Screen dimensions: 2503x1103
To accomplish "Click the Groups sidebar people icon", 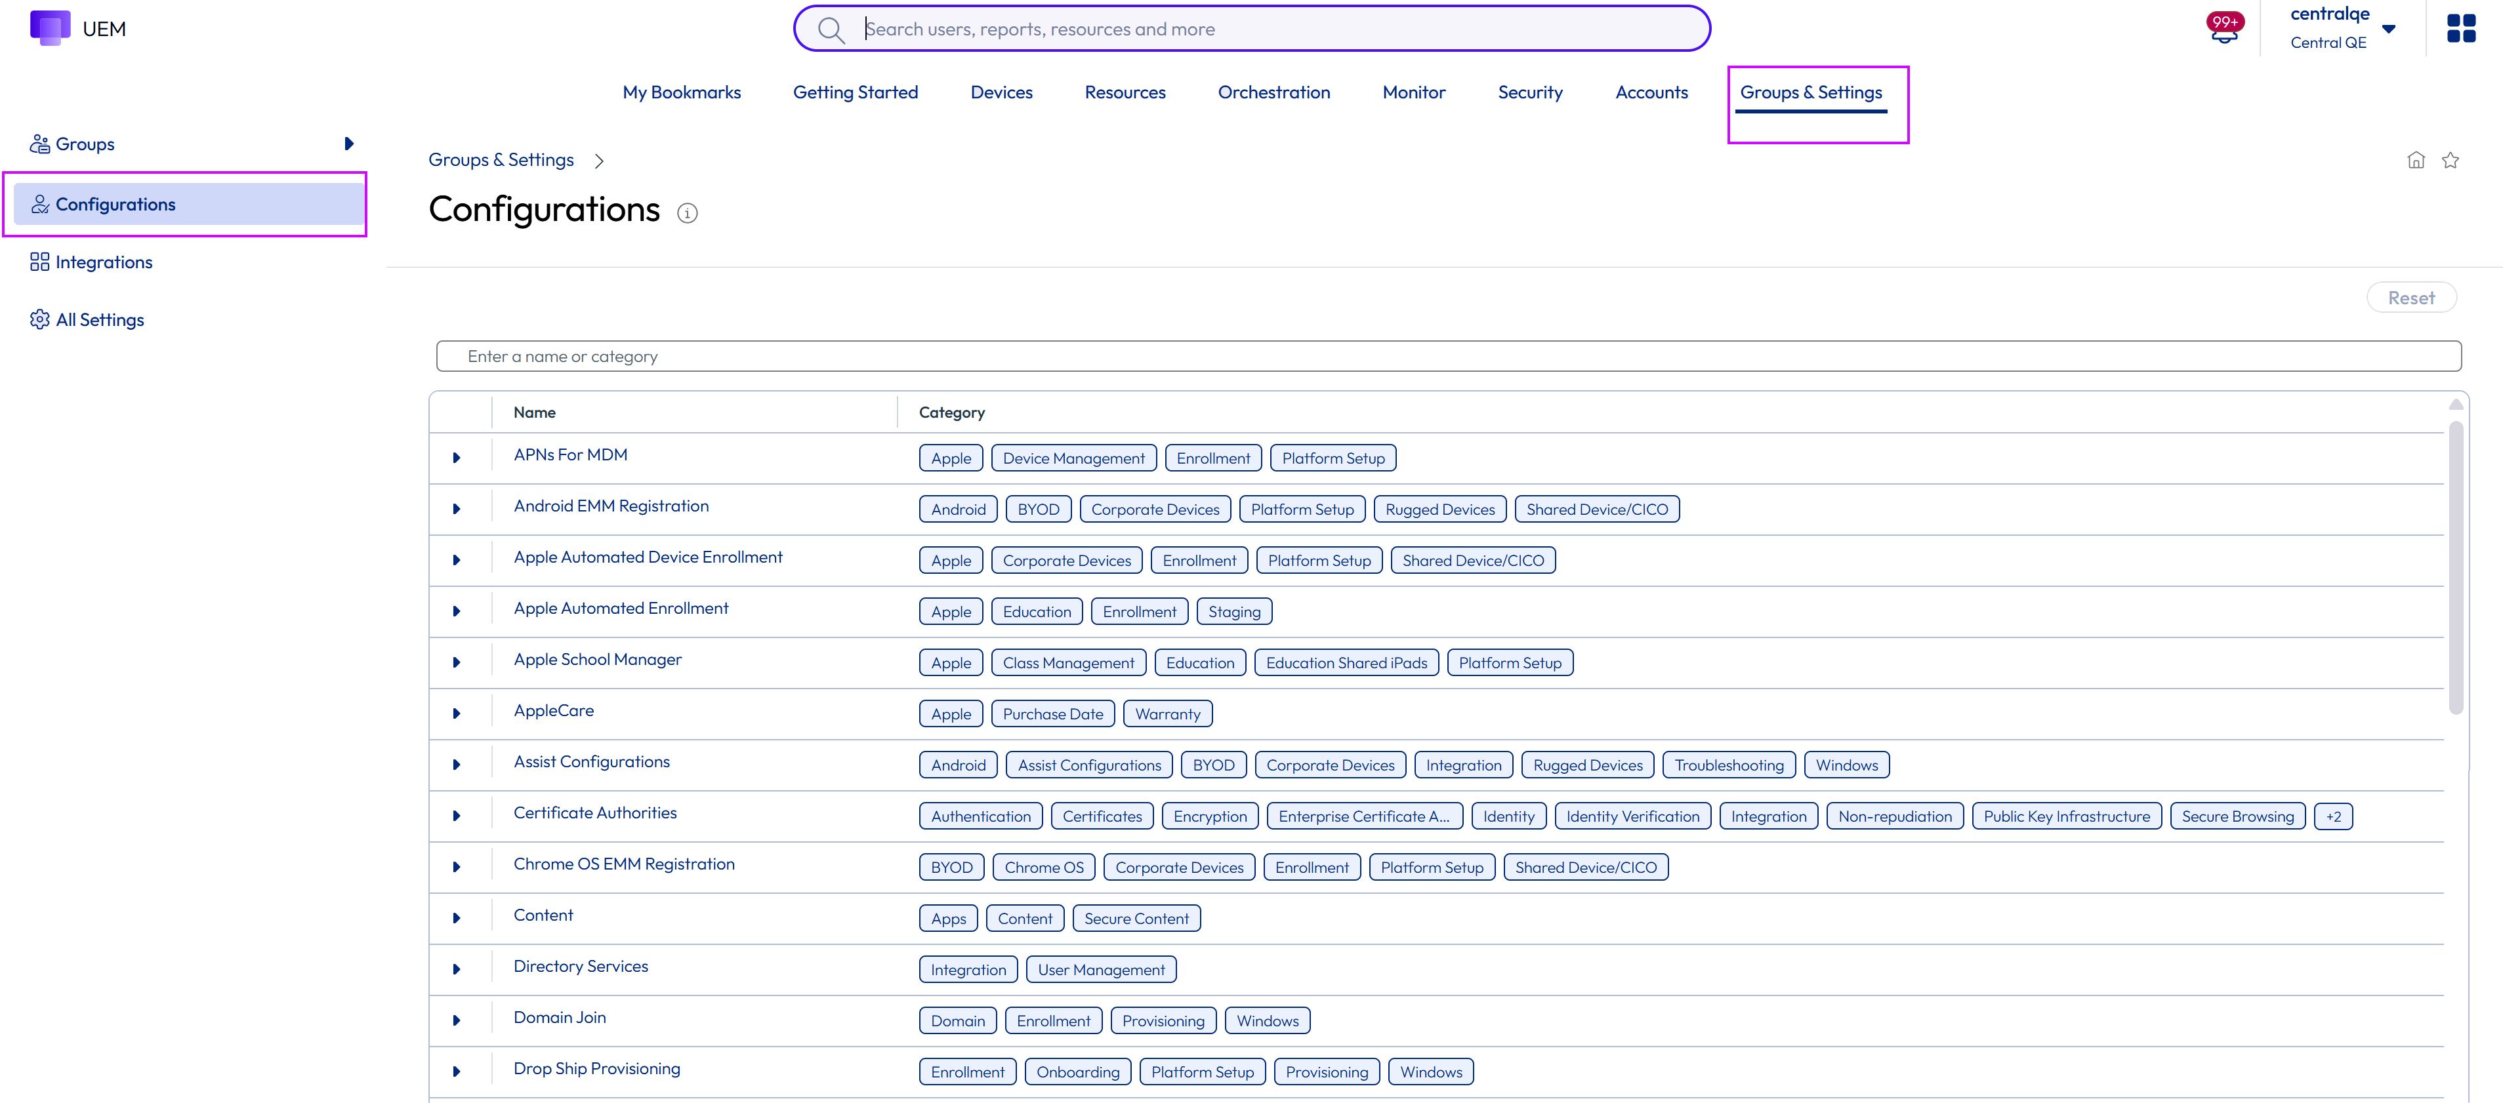I will pos(40,144).
